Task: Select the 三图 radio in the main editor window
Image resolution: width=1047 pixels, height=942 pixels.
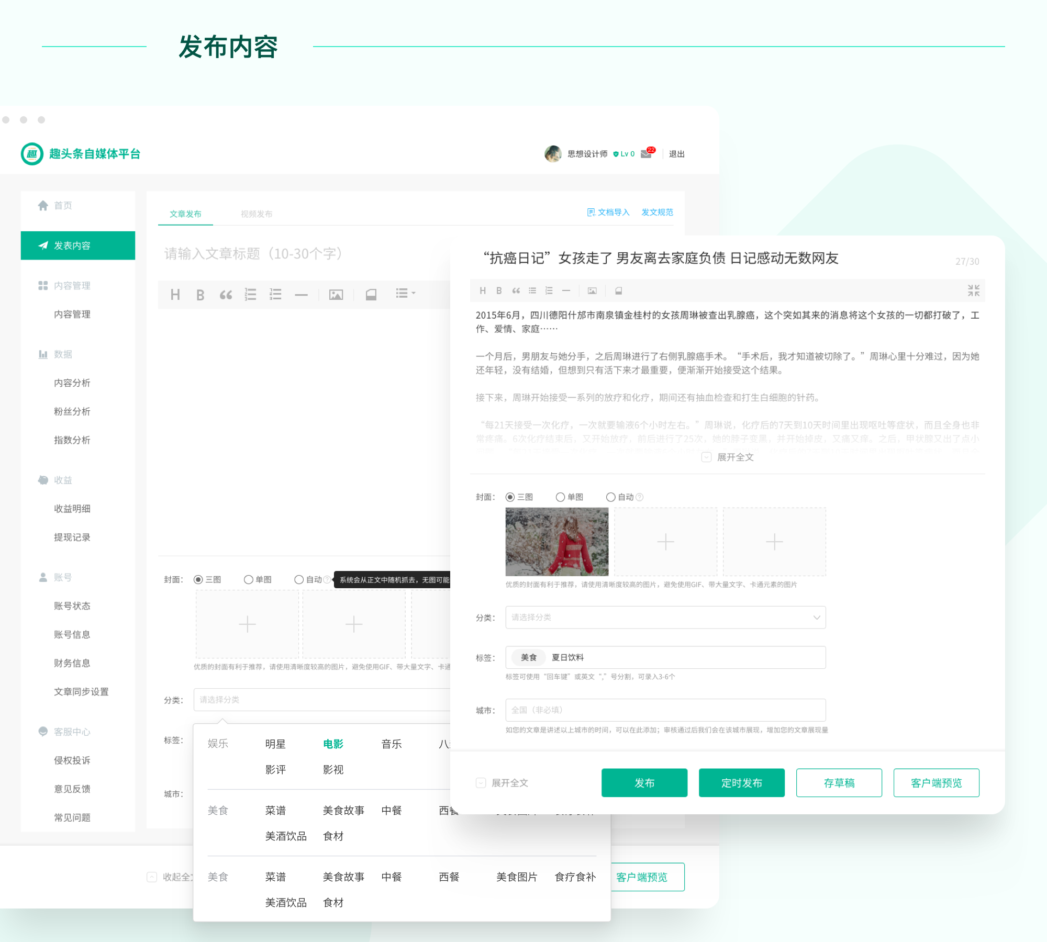Action: 198,579
